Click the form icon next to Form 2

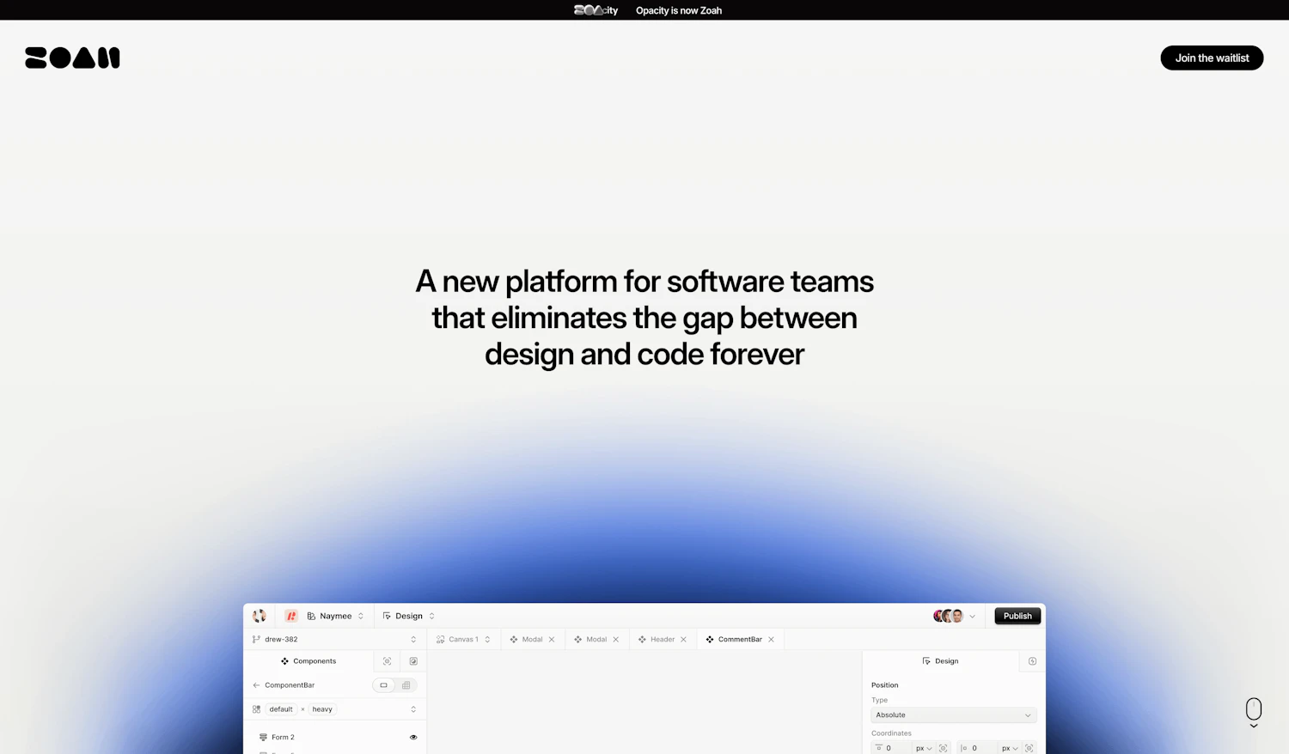263,737
